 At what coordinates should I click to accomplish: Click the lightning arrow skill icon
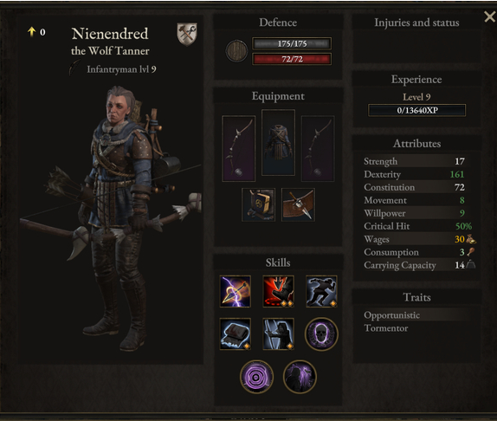236,291
